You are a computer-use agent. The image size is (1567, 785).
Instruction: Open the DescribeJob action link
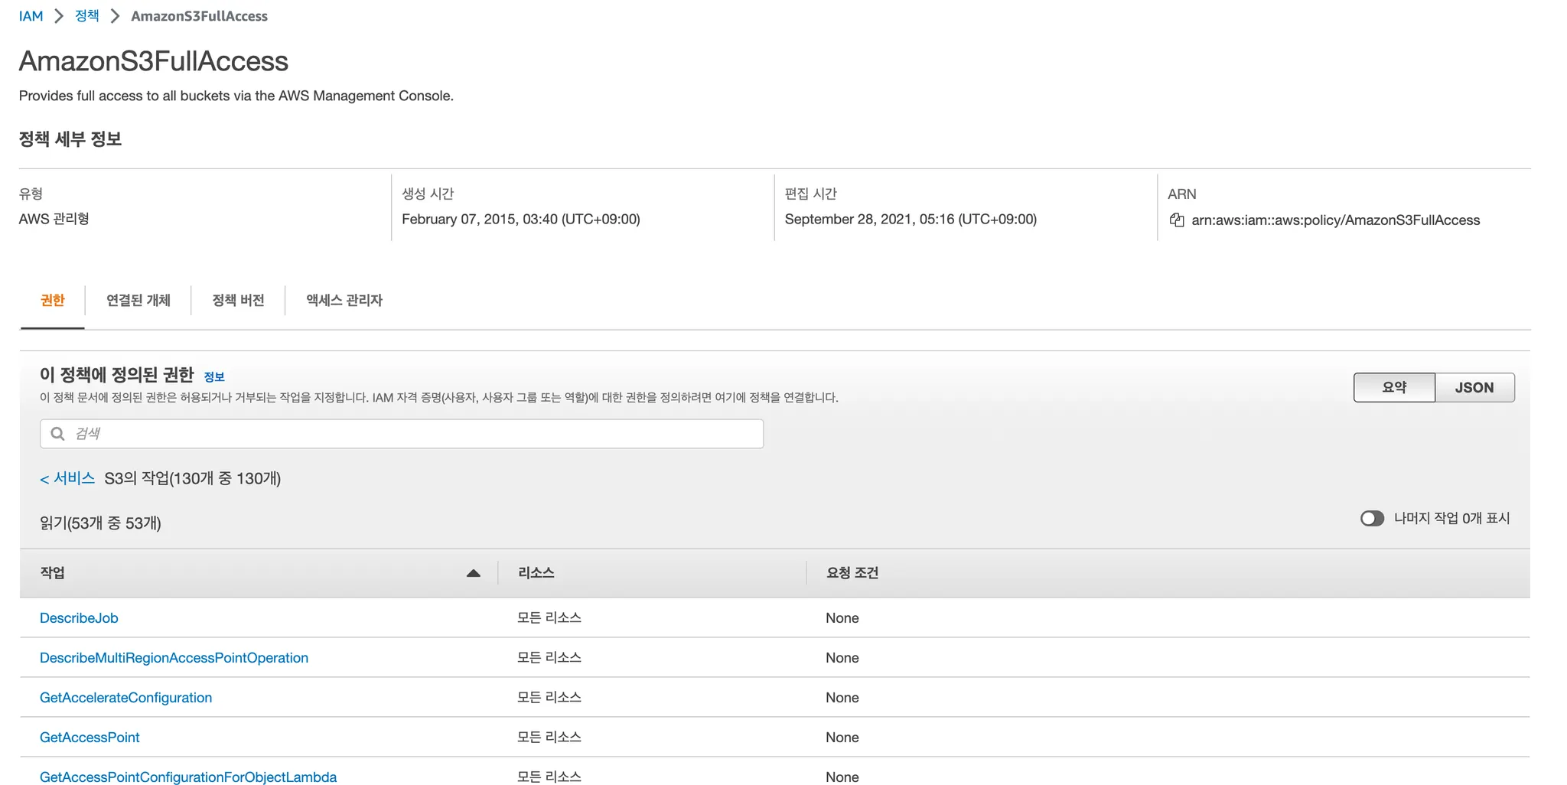point(79,618)
